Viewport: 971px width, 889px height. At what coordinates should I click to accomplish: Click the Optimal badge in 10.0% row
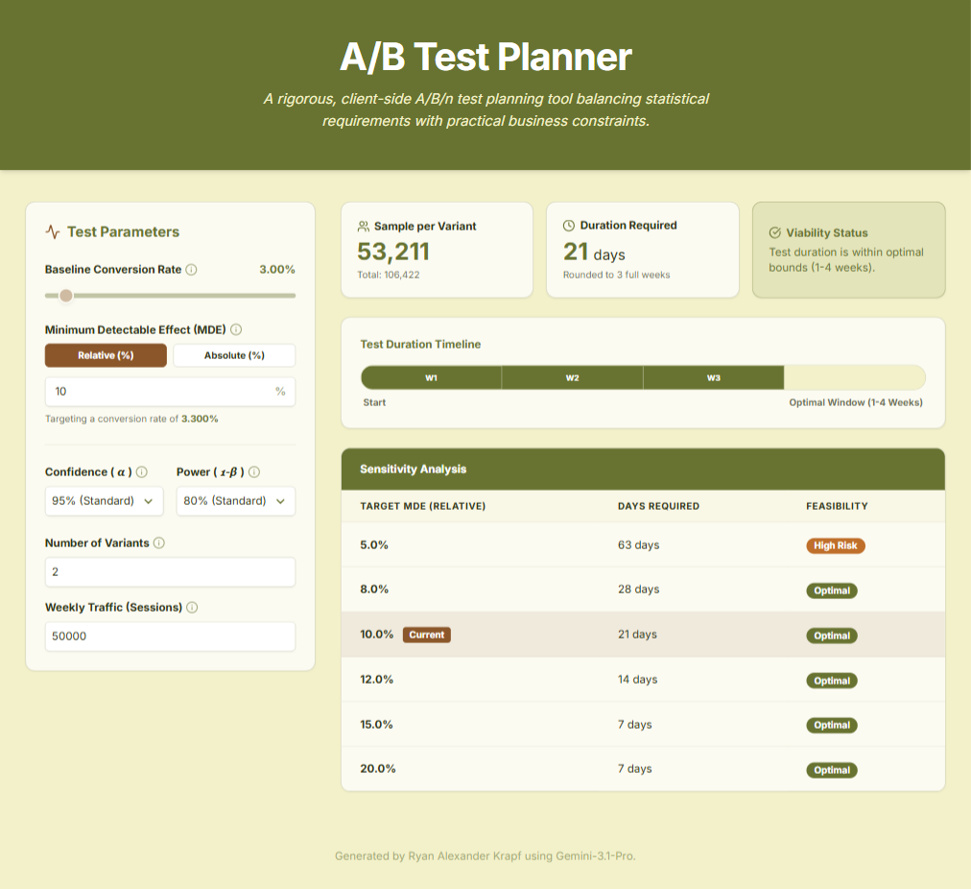click(832, 636)
